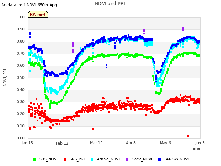Click the 0.10 y-axis tick value
The image size is (221, 166).
[21, 126]
